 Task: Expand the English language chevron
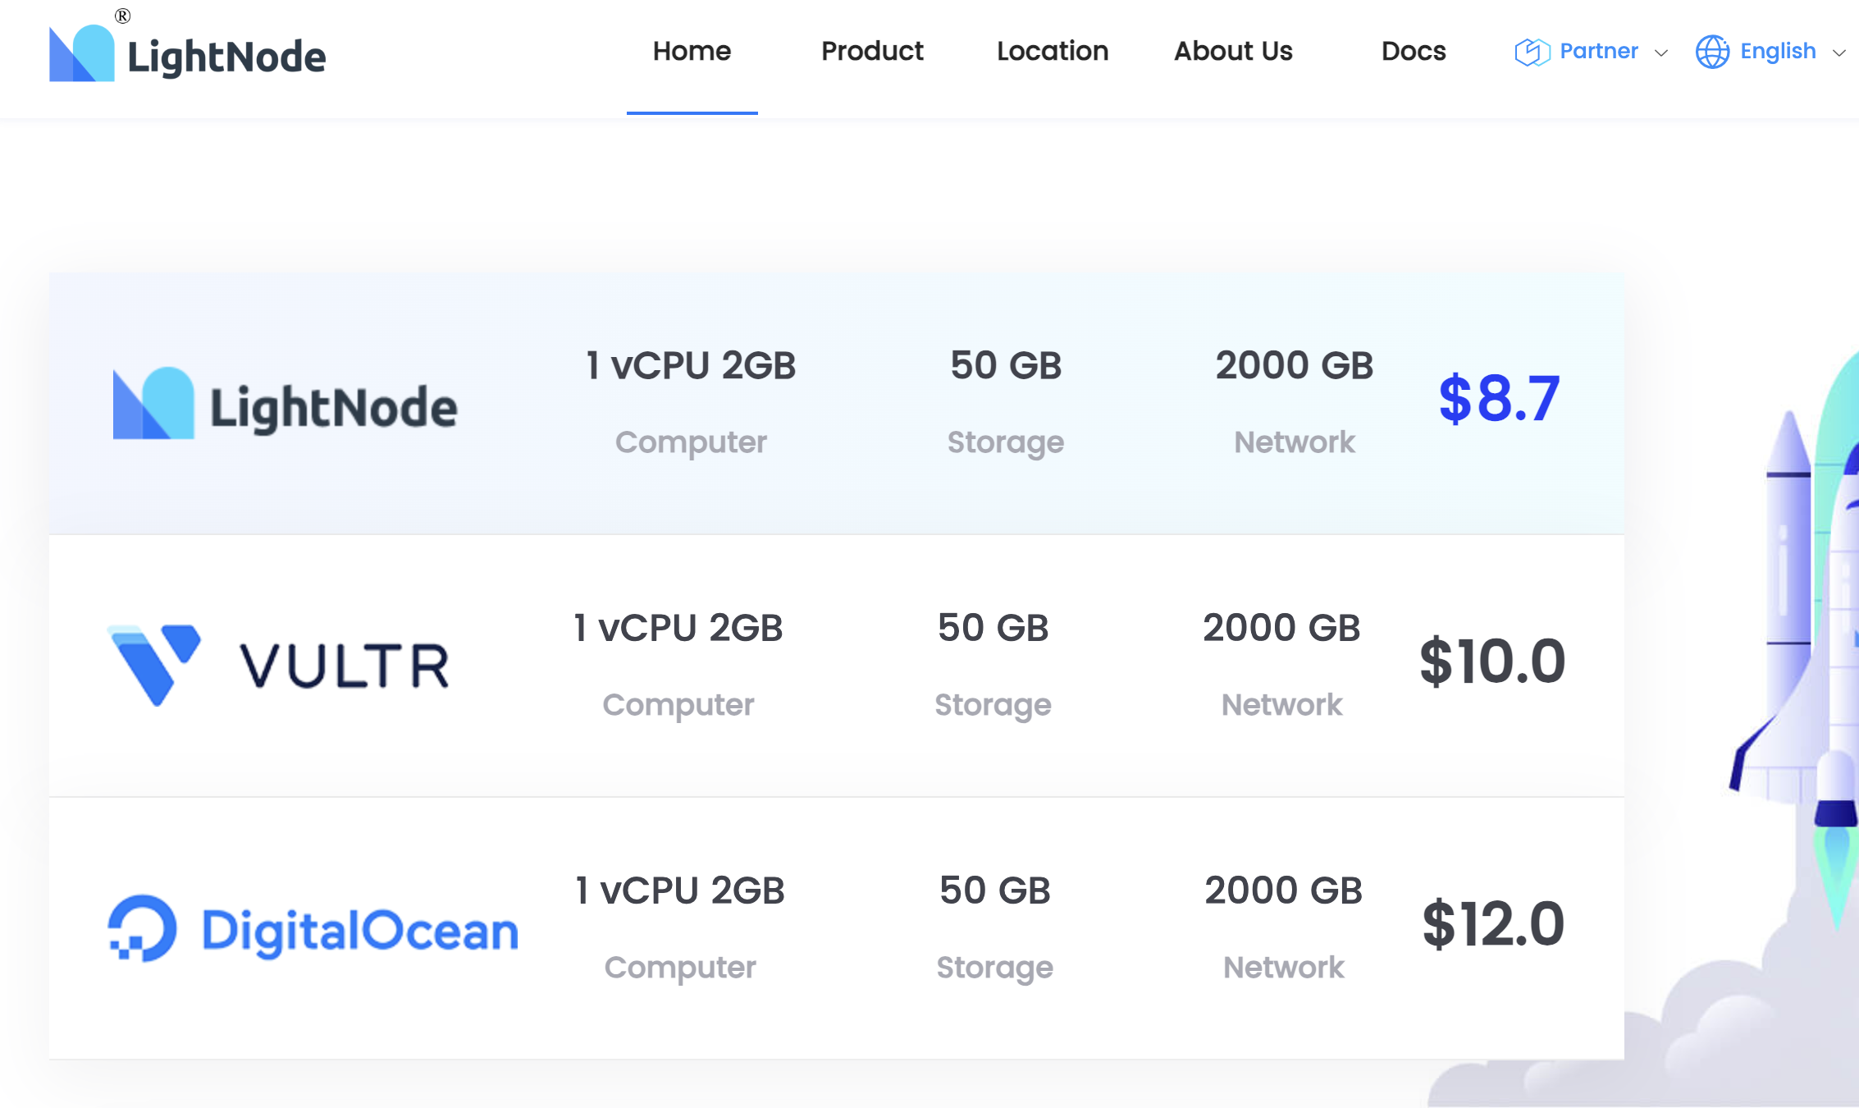coord(1839,53)
